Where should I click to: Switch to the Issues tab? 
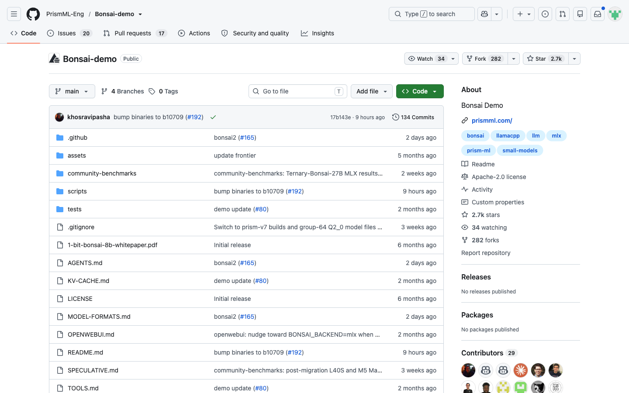click(69, 33)
